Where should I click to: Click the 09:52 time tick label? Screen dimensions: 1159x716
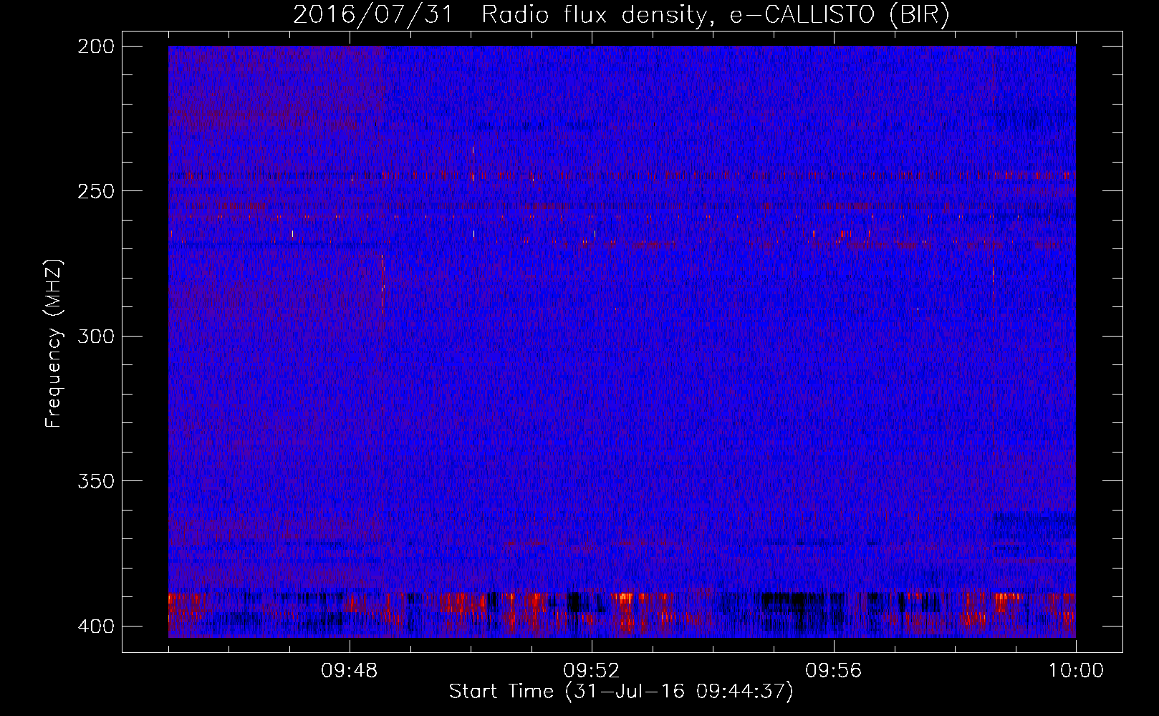click(592, 671)
